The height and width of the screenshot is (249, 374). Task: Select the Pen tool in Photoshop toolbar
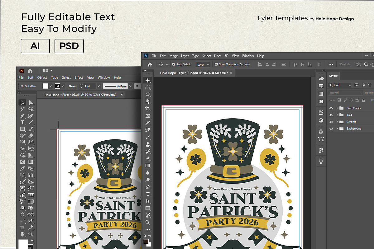click(148, 187)
